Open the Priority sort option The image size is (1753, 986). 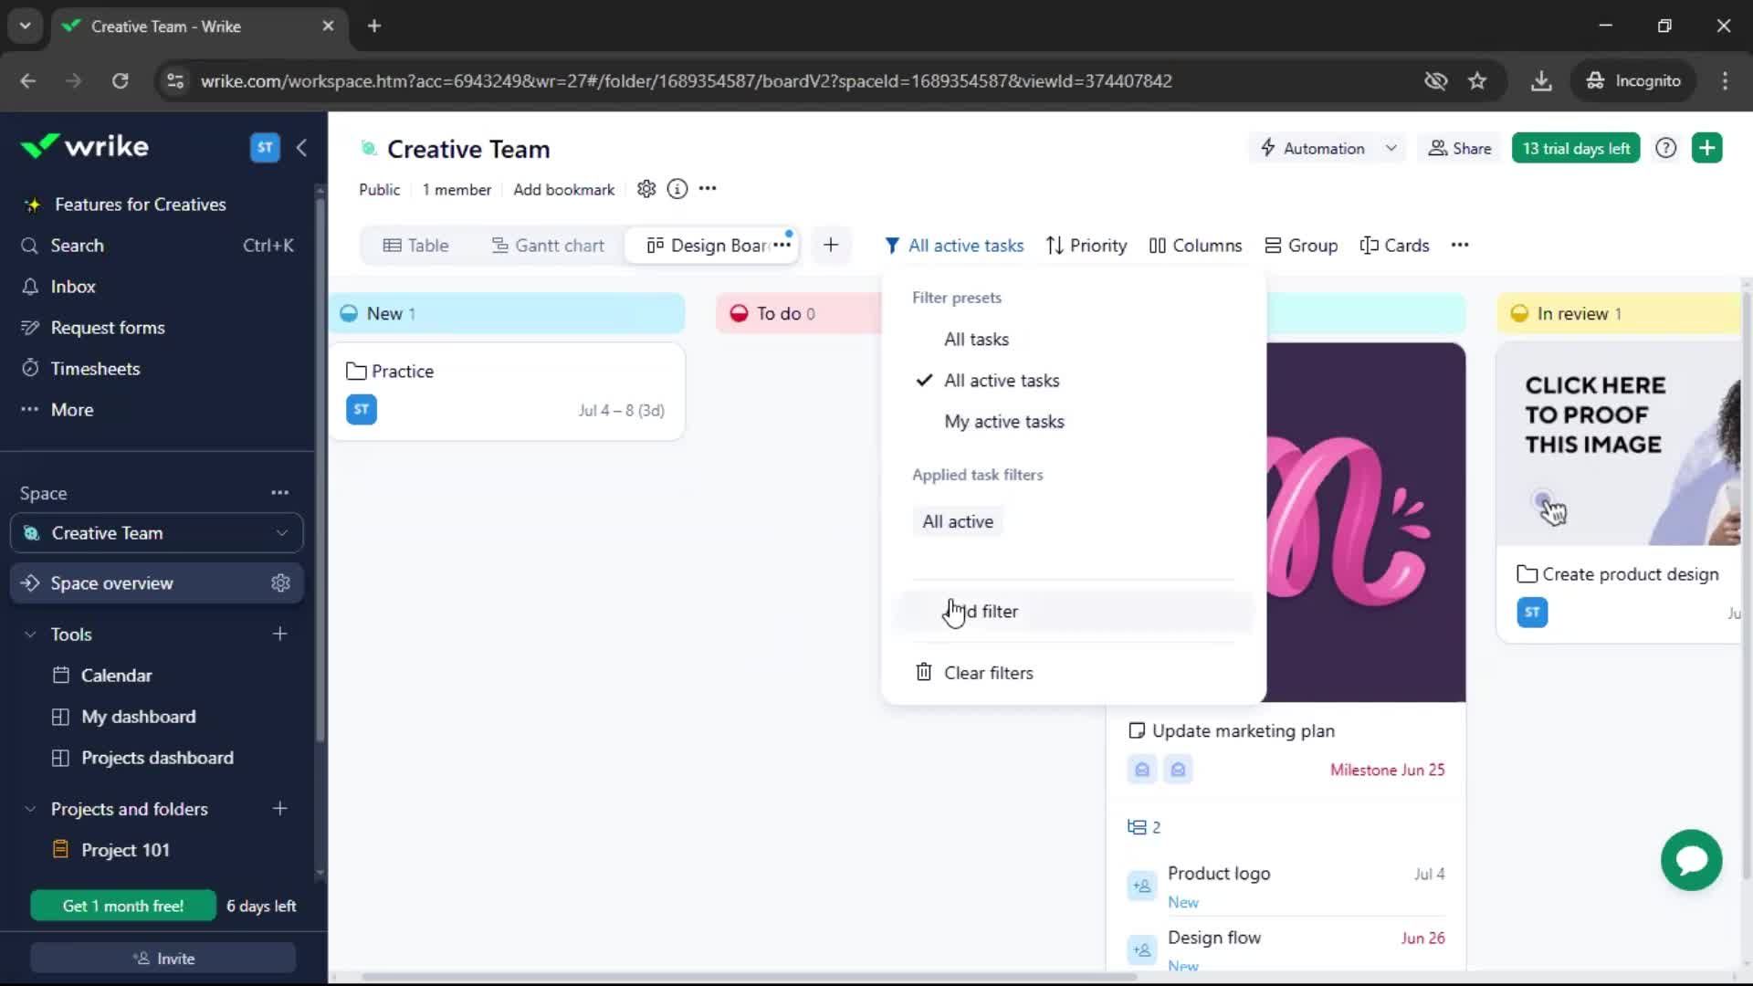click(1086, 246)
